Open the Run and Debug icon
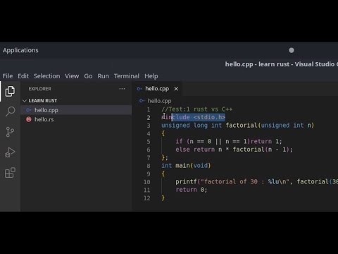 (10, 152)
